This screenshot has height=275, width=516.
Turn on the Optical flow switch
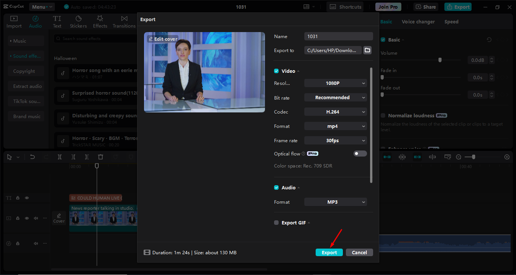point(360,154)
